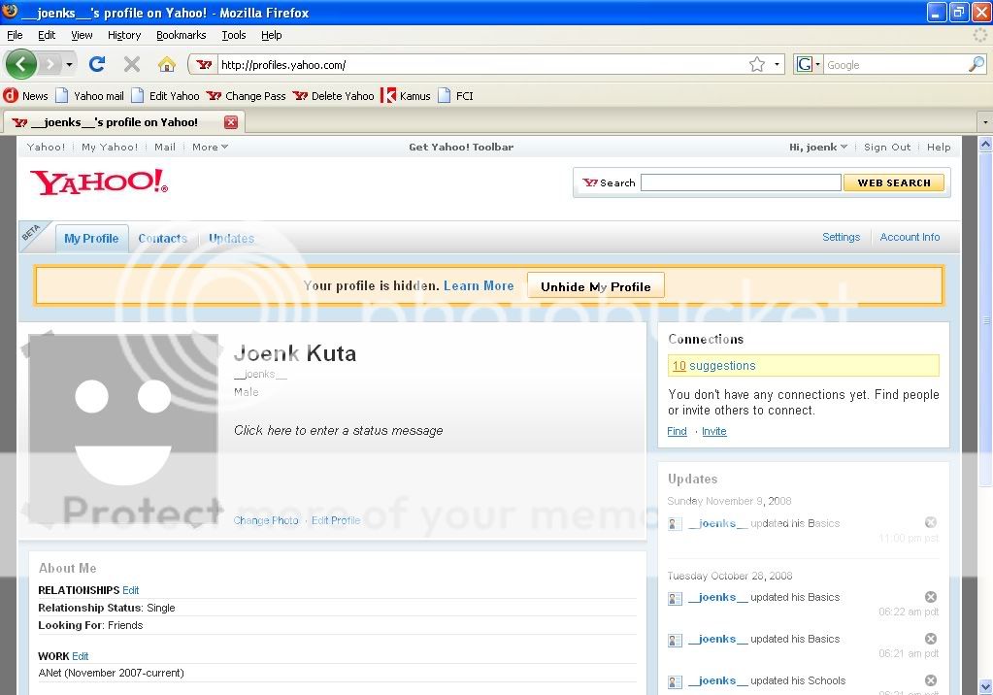The image size is (993, 695).
Task: Close the __joenks__ profile browser tab
Action: pyautogui.click(x=231, y=122)
